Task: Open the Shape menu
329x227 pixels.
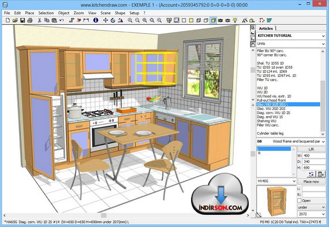Action: pos(120,13)
